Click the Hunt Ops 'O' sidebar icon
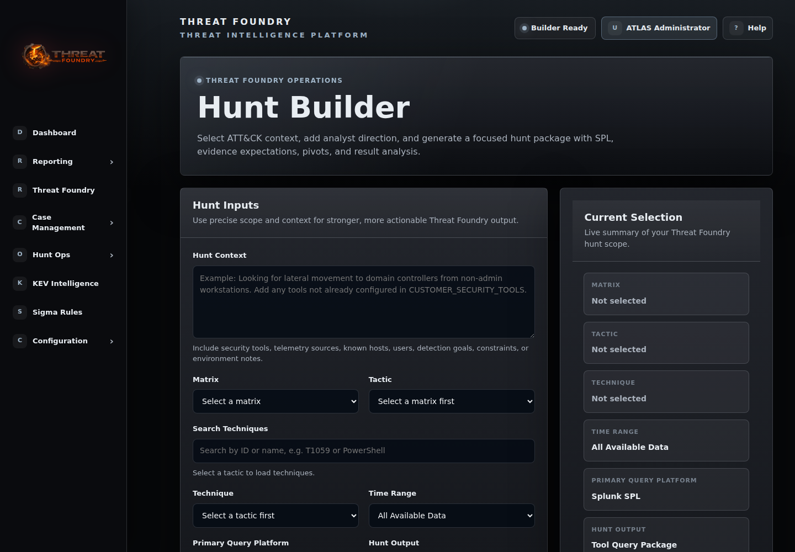The image size is (795, 552). [20, 254]
